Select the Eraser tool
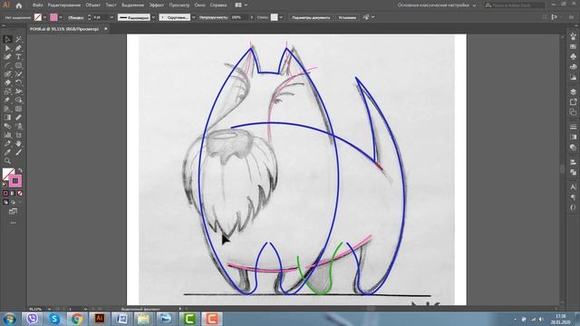The image size is (580, 326). tap(7, 82)
